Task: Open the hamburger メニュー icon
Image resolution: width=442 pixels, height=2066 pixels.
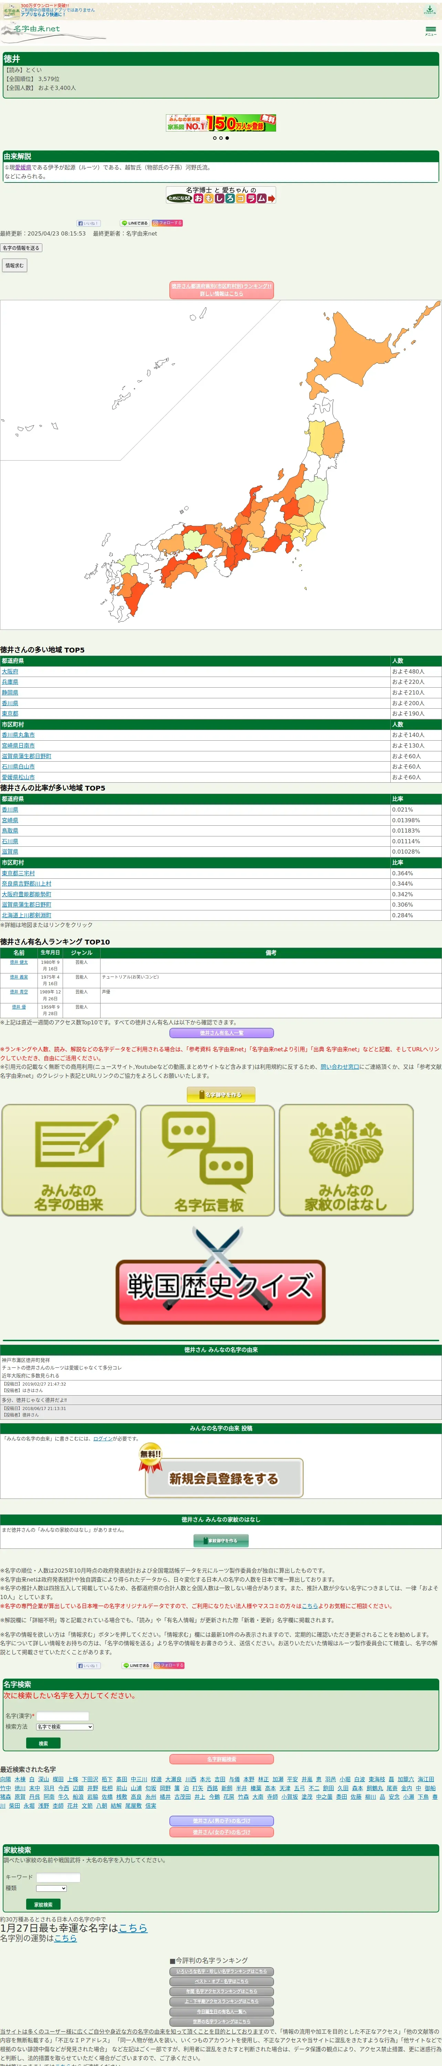Action: (431, 31)
